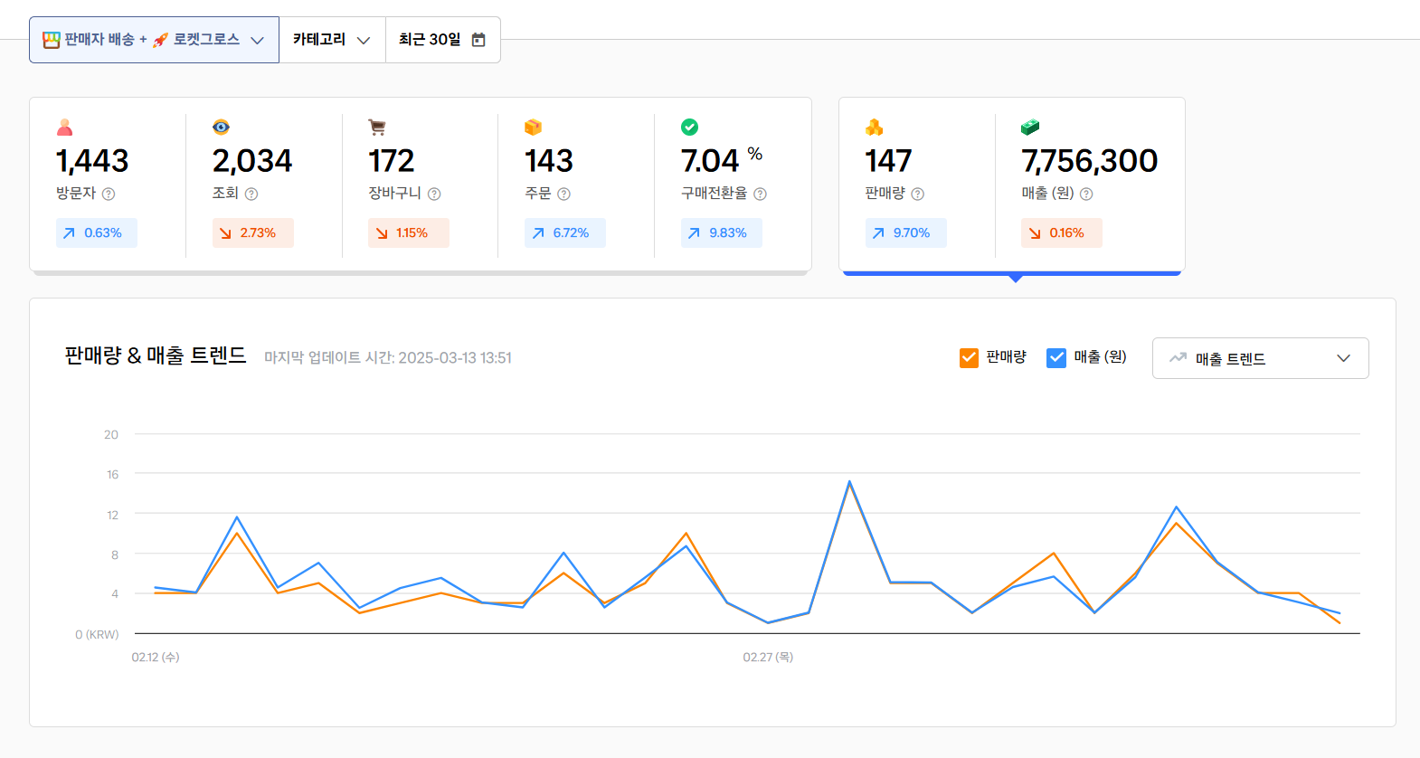
Task: Uncheck the orange 판매량 chart checkbox
Action: pos(969,358)
